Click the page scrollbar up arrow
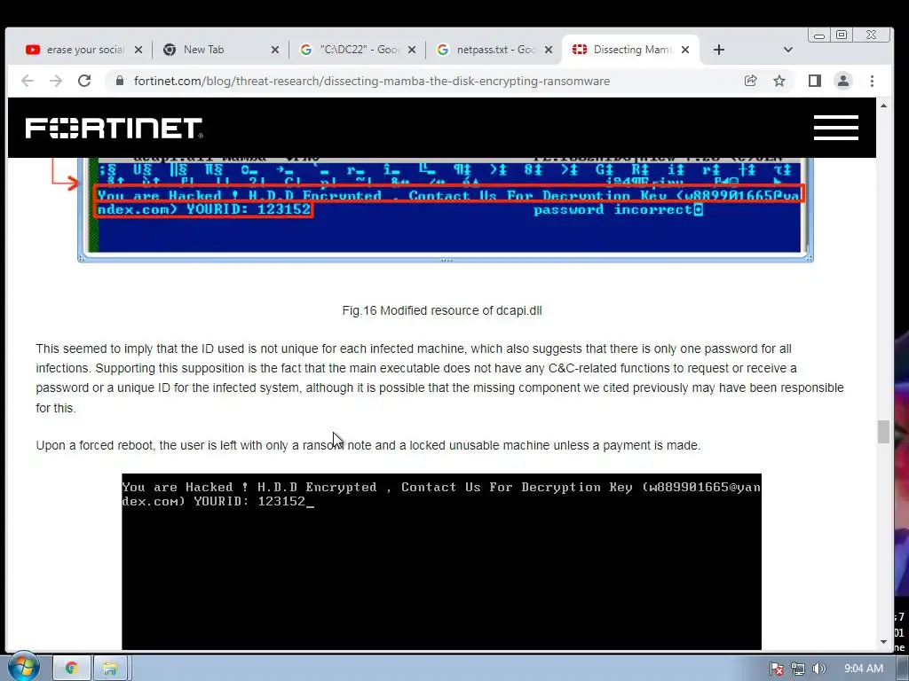The image size is (909, 681). 883,106
